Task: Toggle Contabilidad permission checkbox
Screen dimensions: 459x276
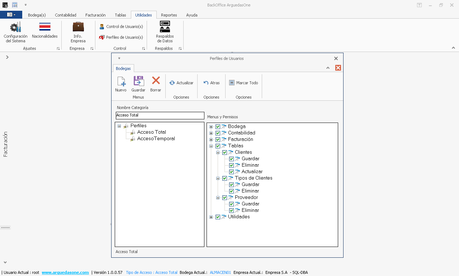Action: click(218, 133)
